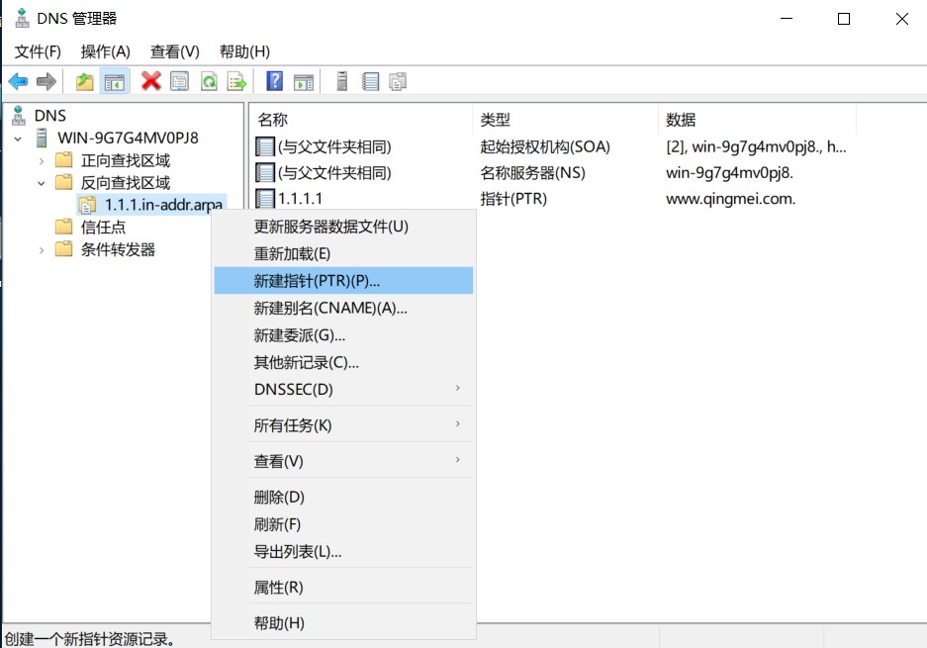
Task: Open the 帮助(H) menu in menu bar
Action: click(x=244, y=52)
